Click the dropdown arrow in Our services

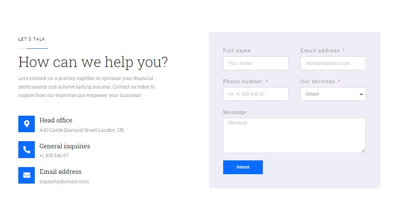point(361,94)
